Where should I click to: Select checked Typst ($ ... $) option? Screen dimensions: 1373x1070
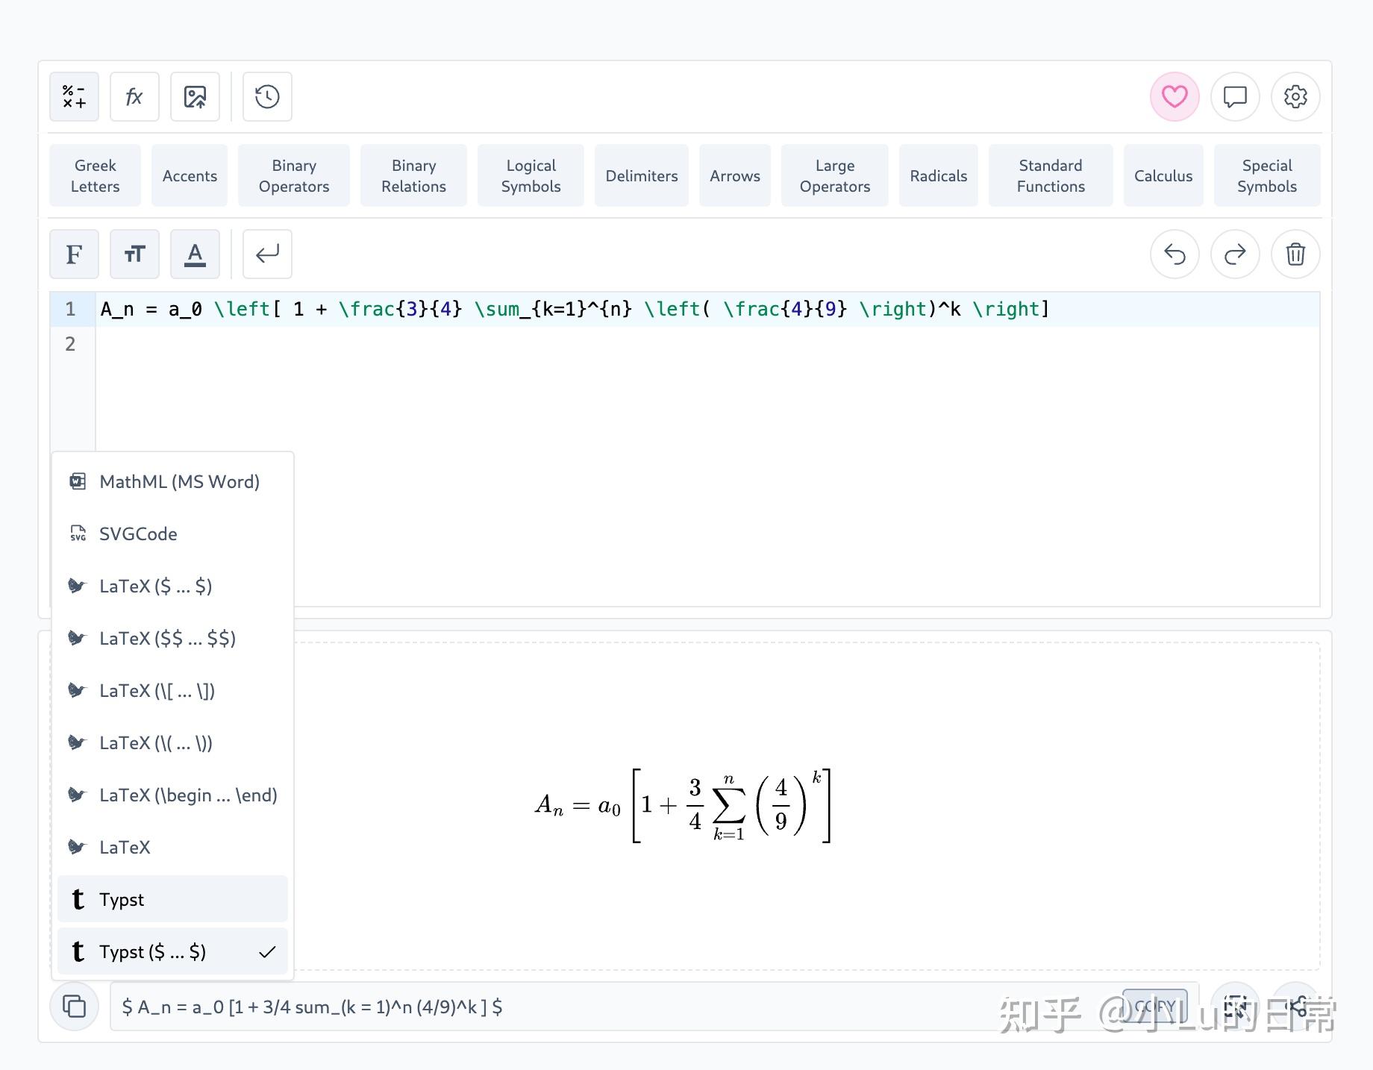click(x=172, y=951)
